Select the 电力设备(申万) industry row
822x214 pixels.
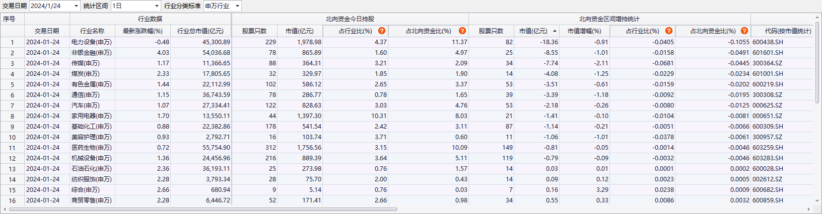92,42
